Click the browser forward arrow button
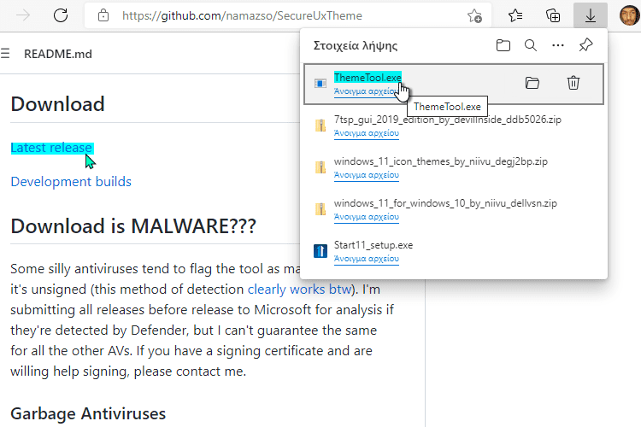Screen dimensions: 641x427 (23, 15)
